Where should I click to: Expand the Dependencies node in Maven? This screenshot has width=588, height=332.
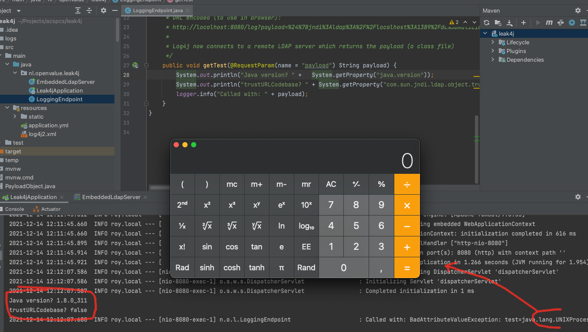tap(493, 60)
